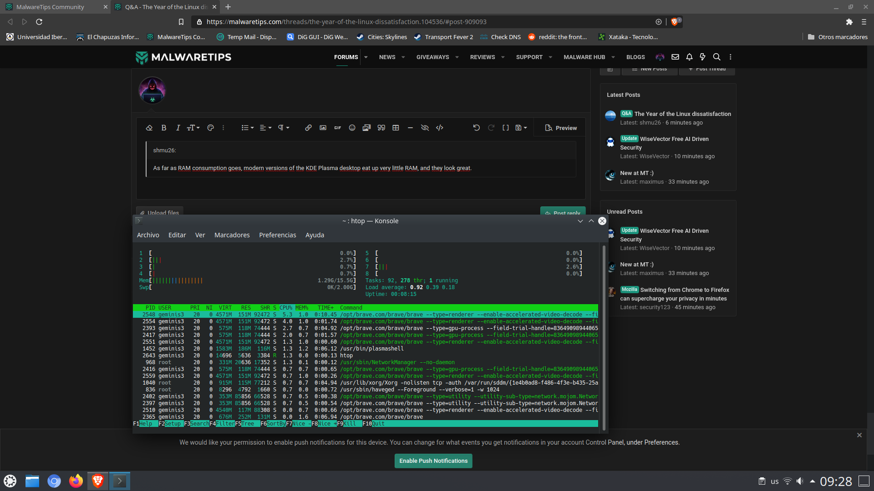This screenshot has height=491, width=874.
Task: Open the smilies emoji picker
Action: [352, 128]
